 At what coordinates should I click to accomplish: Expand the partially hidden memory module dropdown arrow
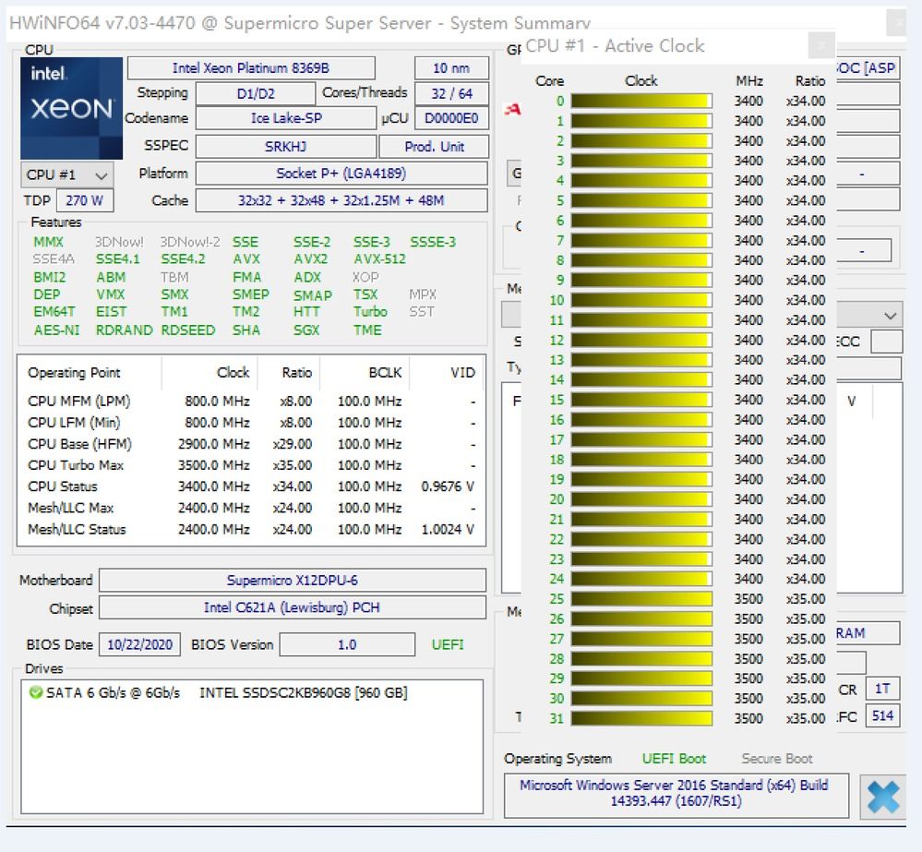(x=891, y=315)
